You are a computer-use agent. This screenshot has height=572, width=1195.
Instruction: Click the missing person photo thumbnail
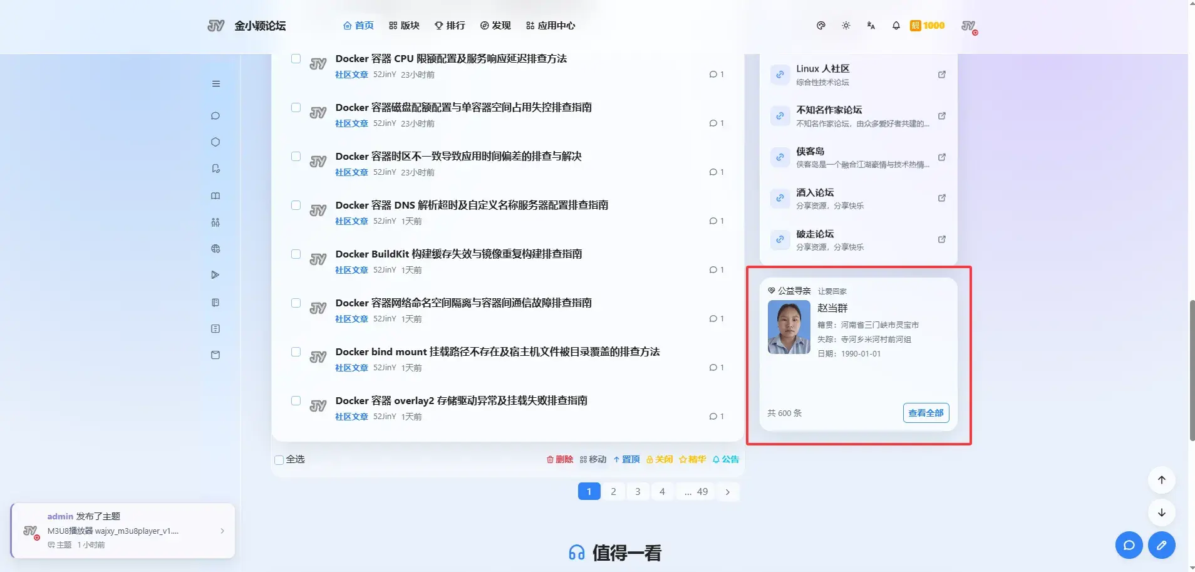(789, 328)
